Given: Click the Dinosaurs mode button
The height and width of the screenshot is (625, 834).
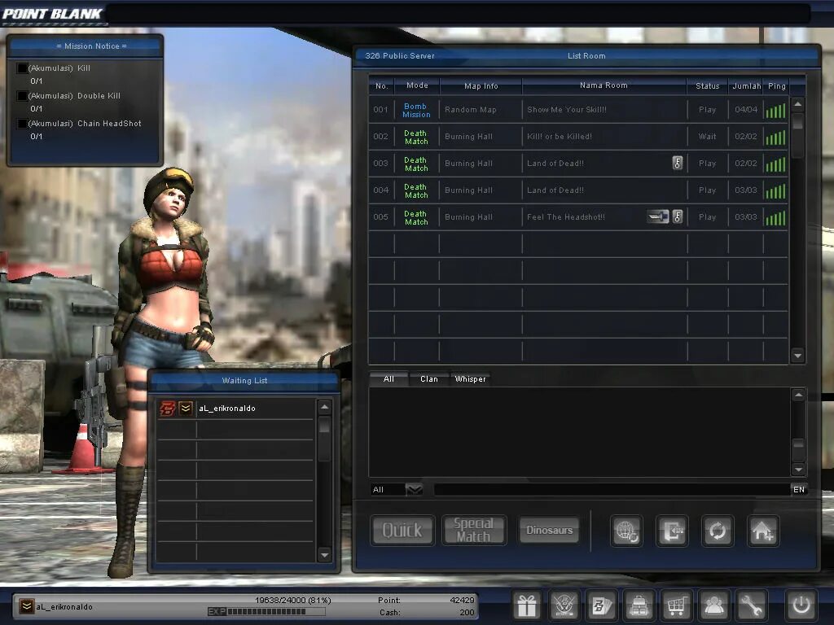Looking at the screenshot, I should pos(550,531).
